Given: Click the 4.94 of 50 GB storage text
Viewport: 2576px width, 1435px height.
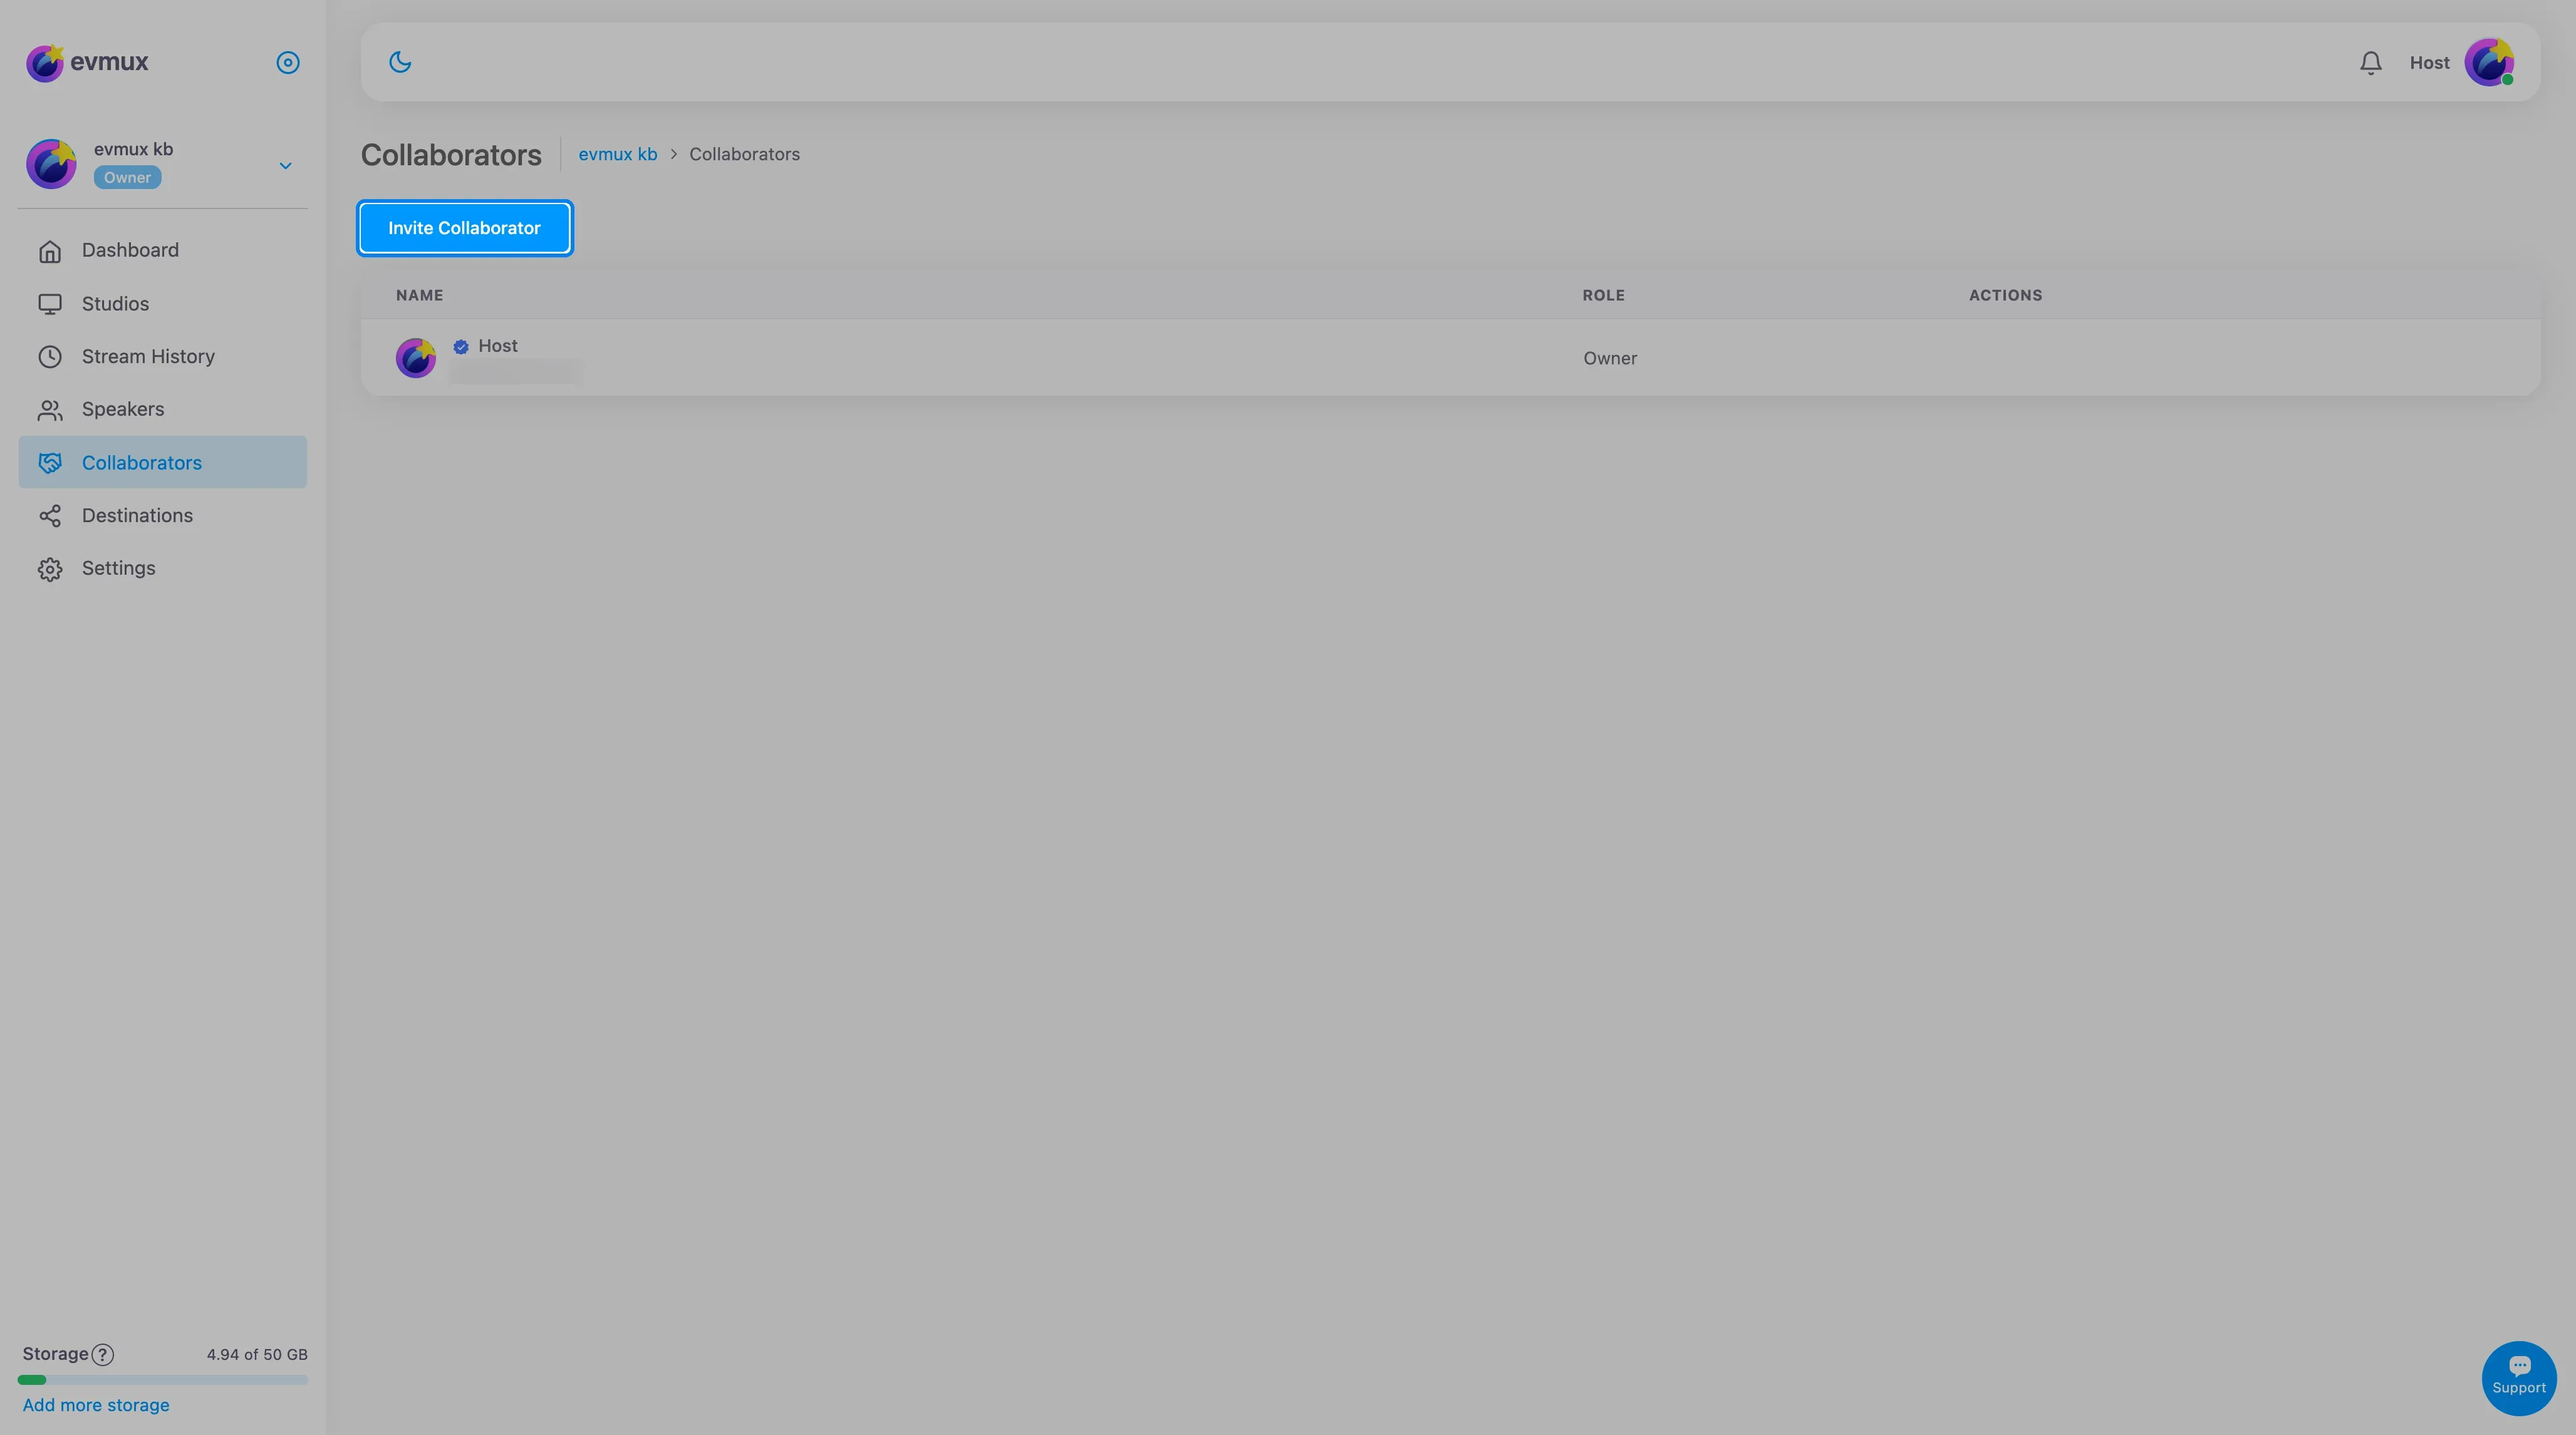Looking at the screenshot, I should point(257,1355).
